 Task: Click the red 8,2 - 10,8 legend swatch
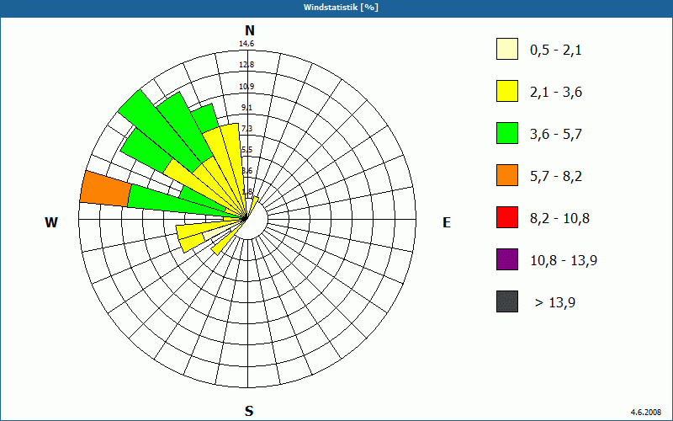click(507, 217)
